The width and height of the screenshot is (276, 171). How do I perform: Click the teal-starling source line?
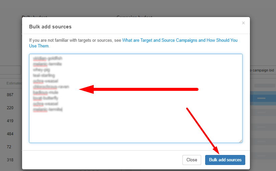(x=44, y=75)
